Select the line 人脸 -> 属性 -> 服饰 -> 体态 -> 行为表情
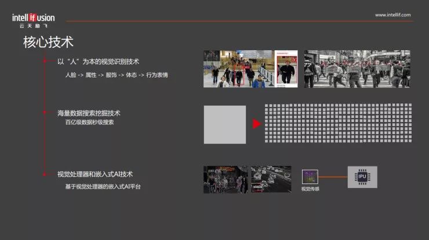429x240 pixels. point(117,75)
